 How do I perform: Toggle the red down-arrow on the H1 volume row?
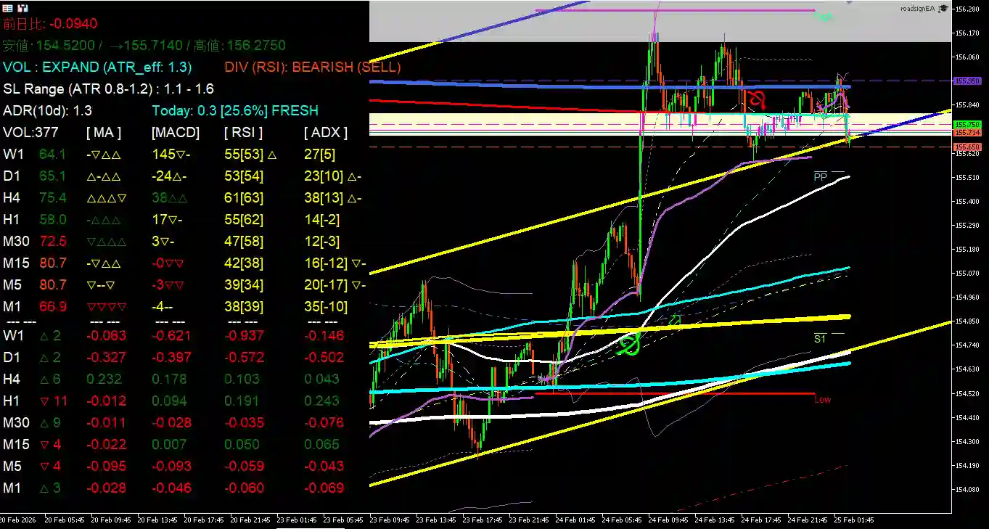pos(44,401)
